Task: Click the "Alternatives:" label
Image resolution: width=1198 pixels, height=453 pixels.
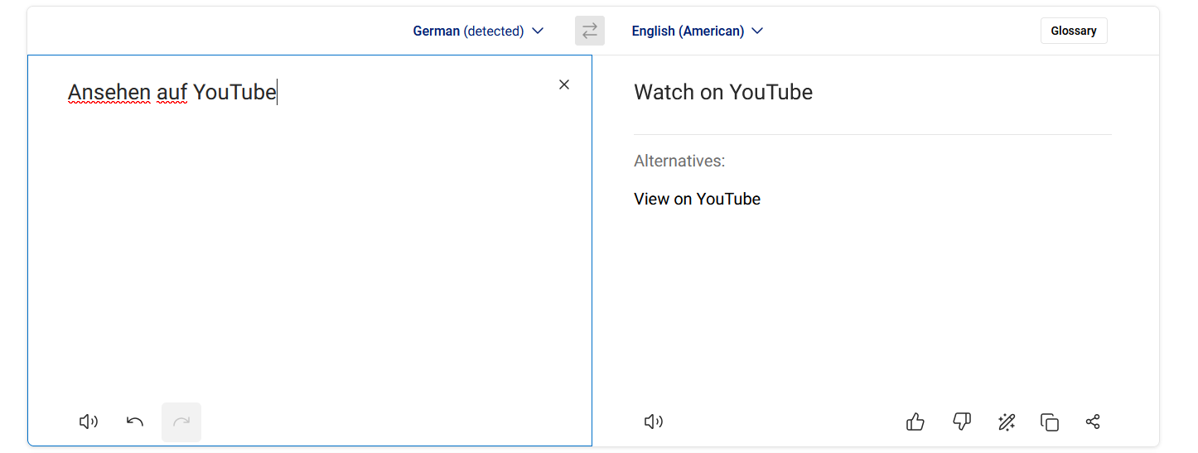Action: 679,161
